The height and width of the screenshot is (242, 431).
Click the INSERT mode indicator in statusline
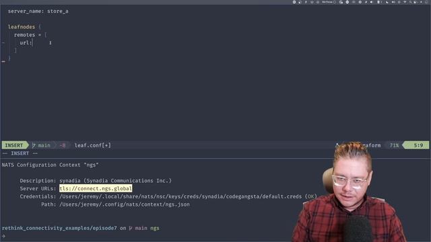pos(13,145)
